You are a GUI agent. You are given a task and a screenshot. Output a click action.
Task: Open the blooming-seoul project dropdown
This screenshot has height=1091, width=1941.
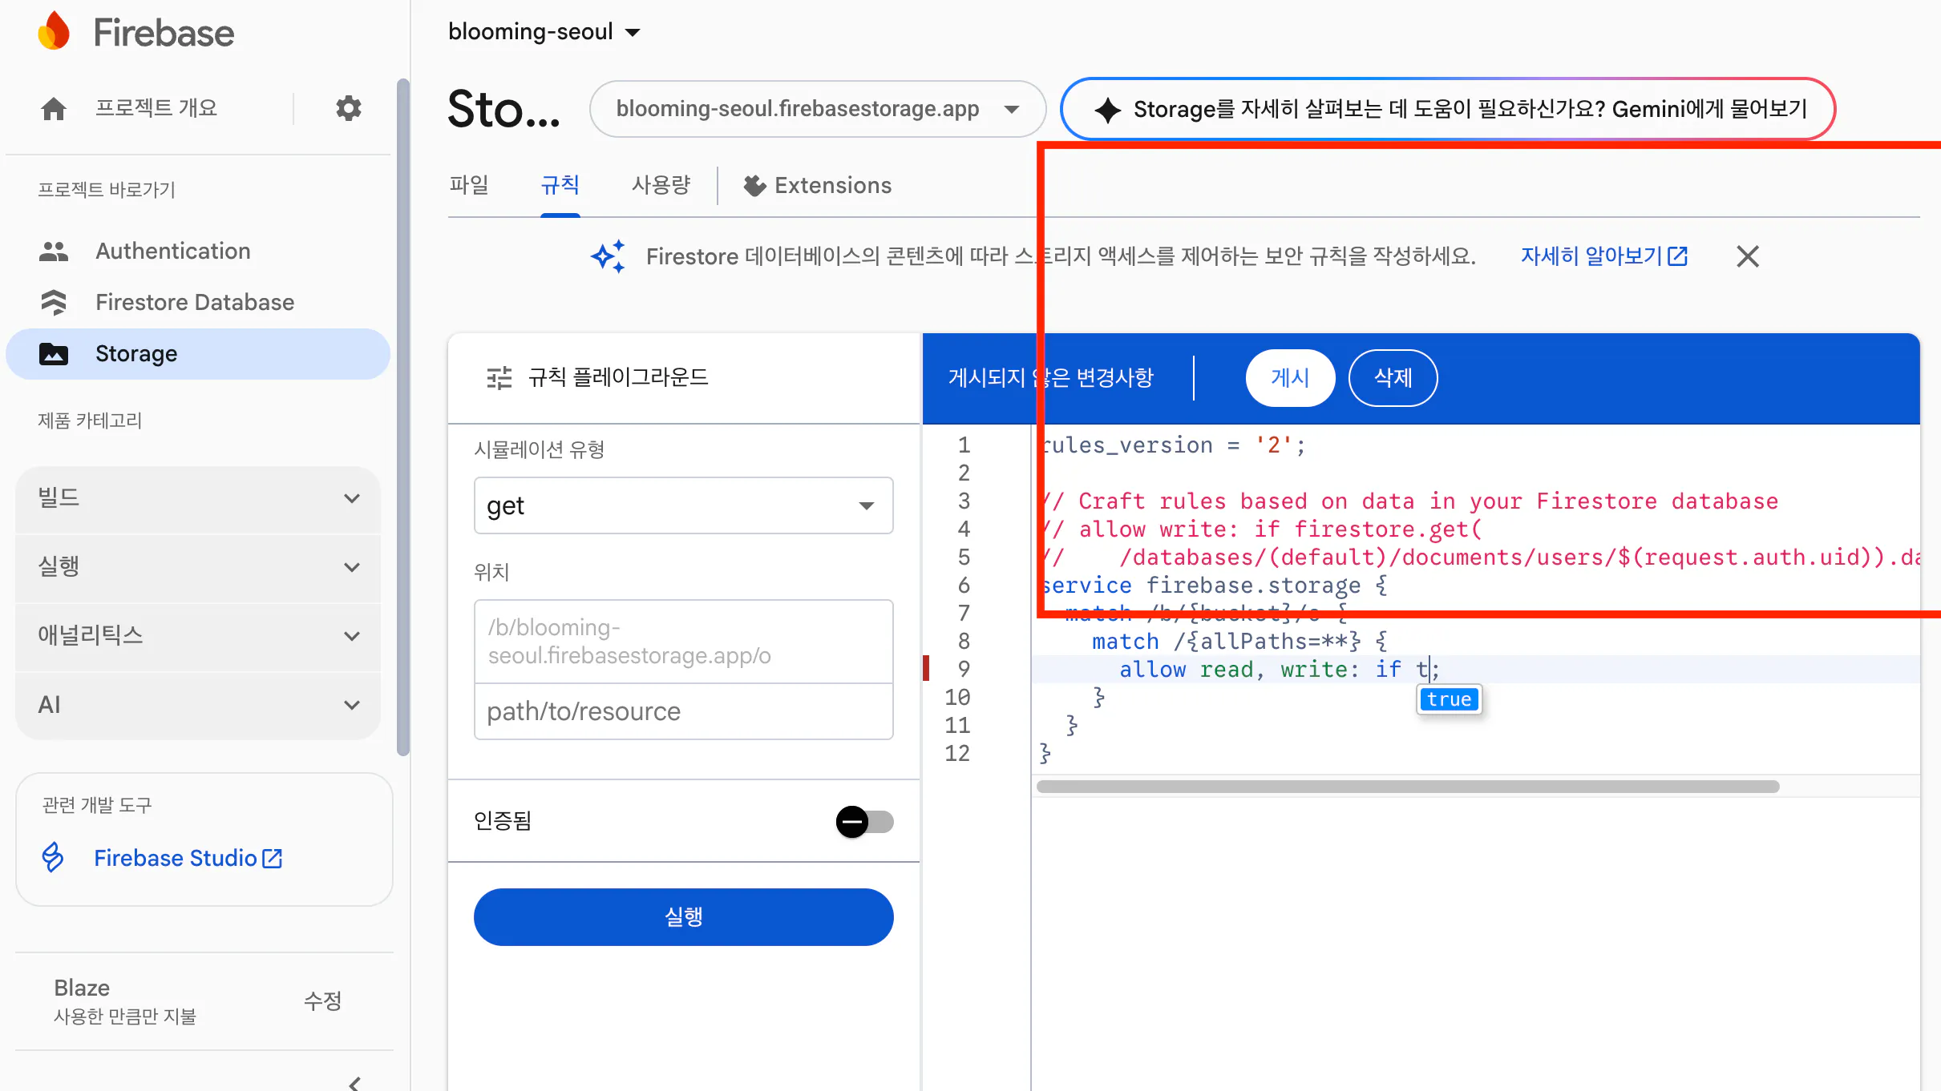(x=544, y=32)
